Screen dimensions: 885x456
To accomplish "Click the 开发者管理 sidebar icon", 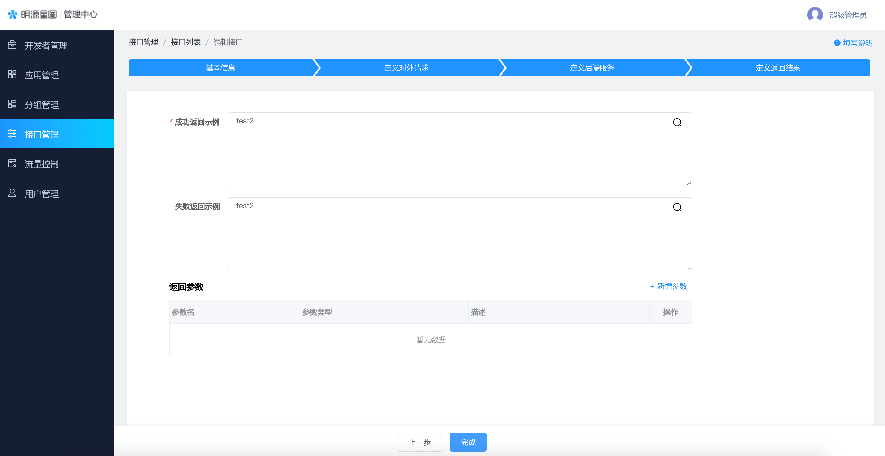I will click(x=12, y=45).
